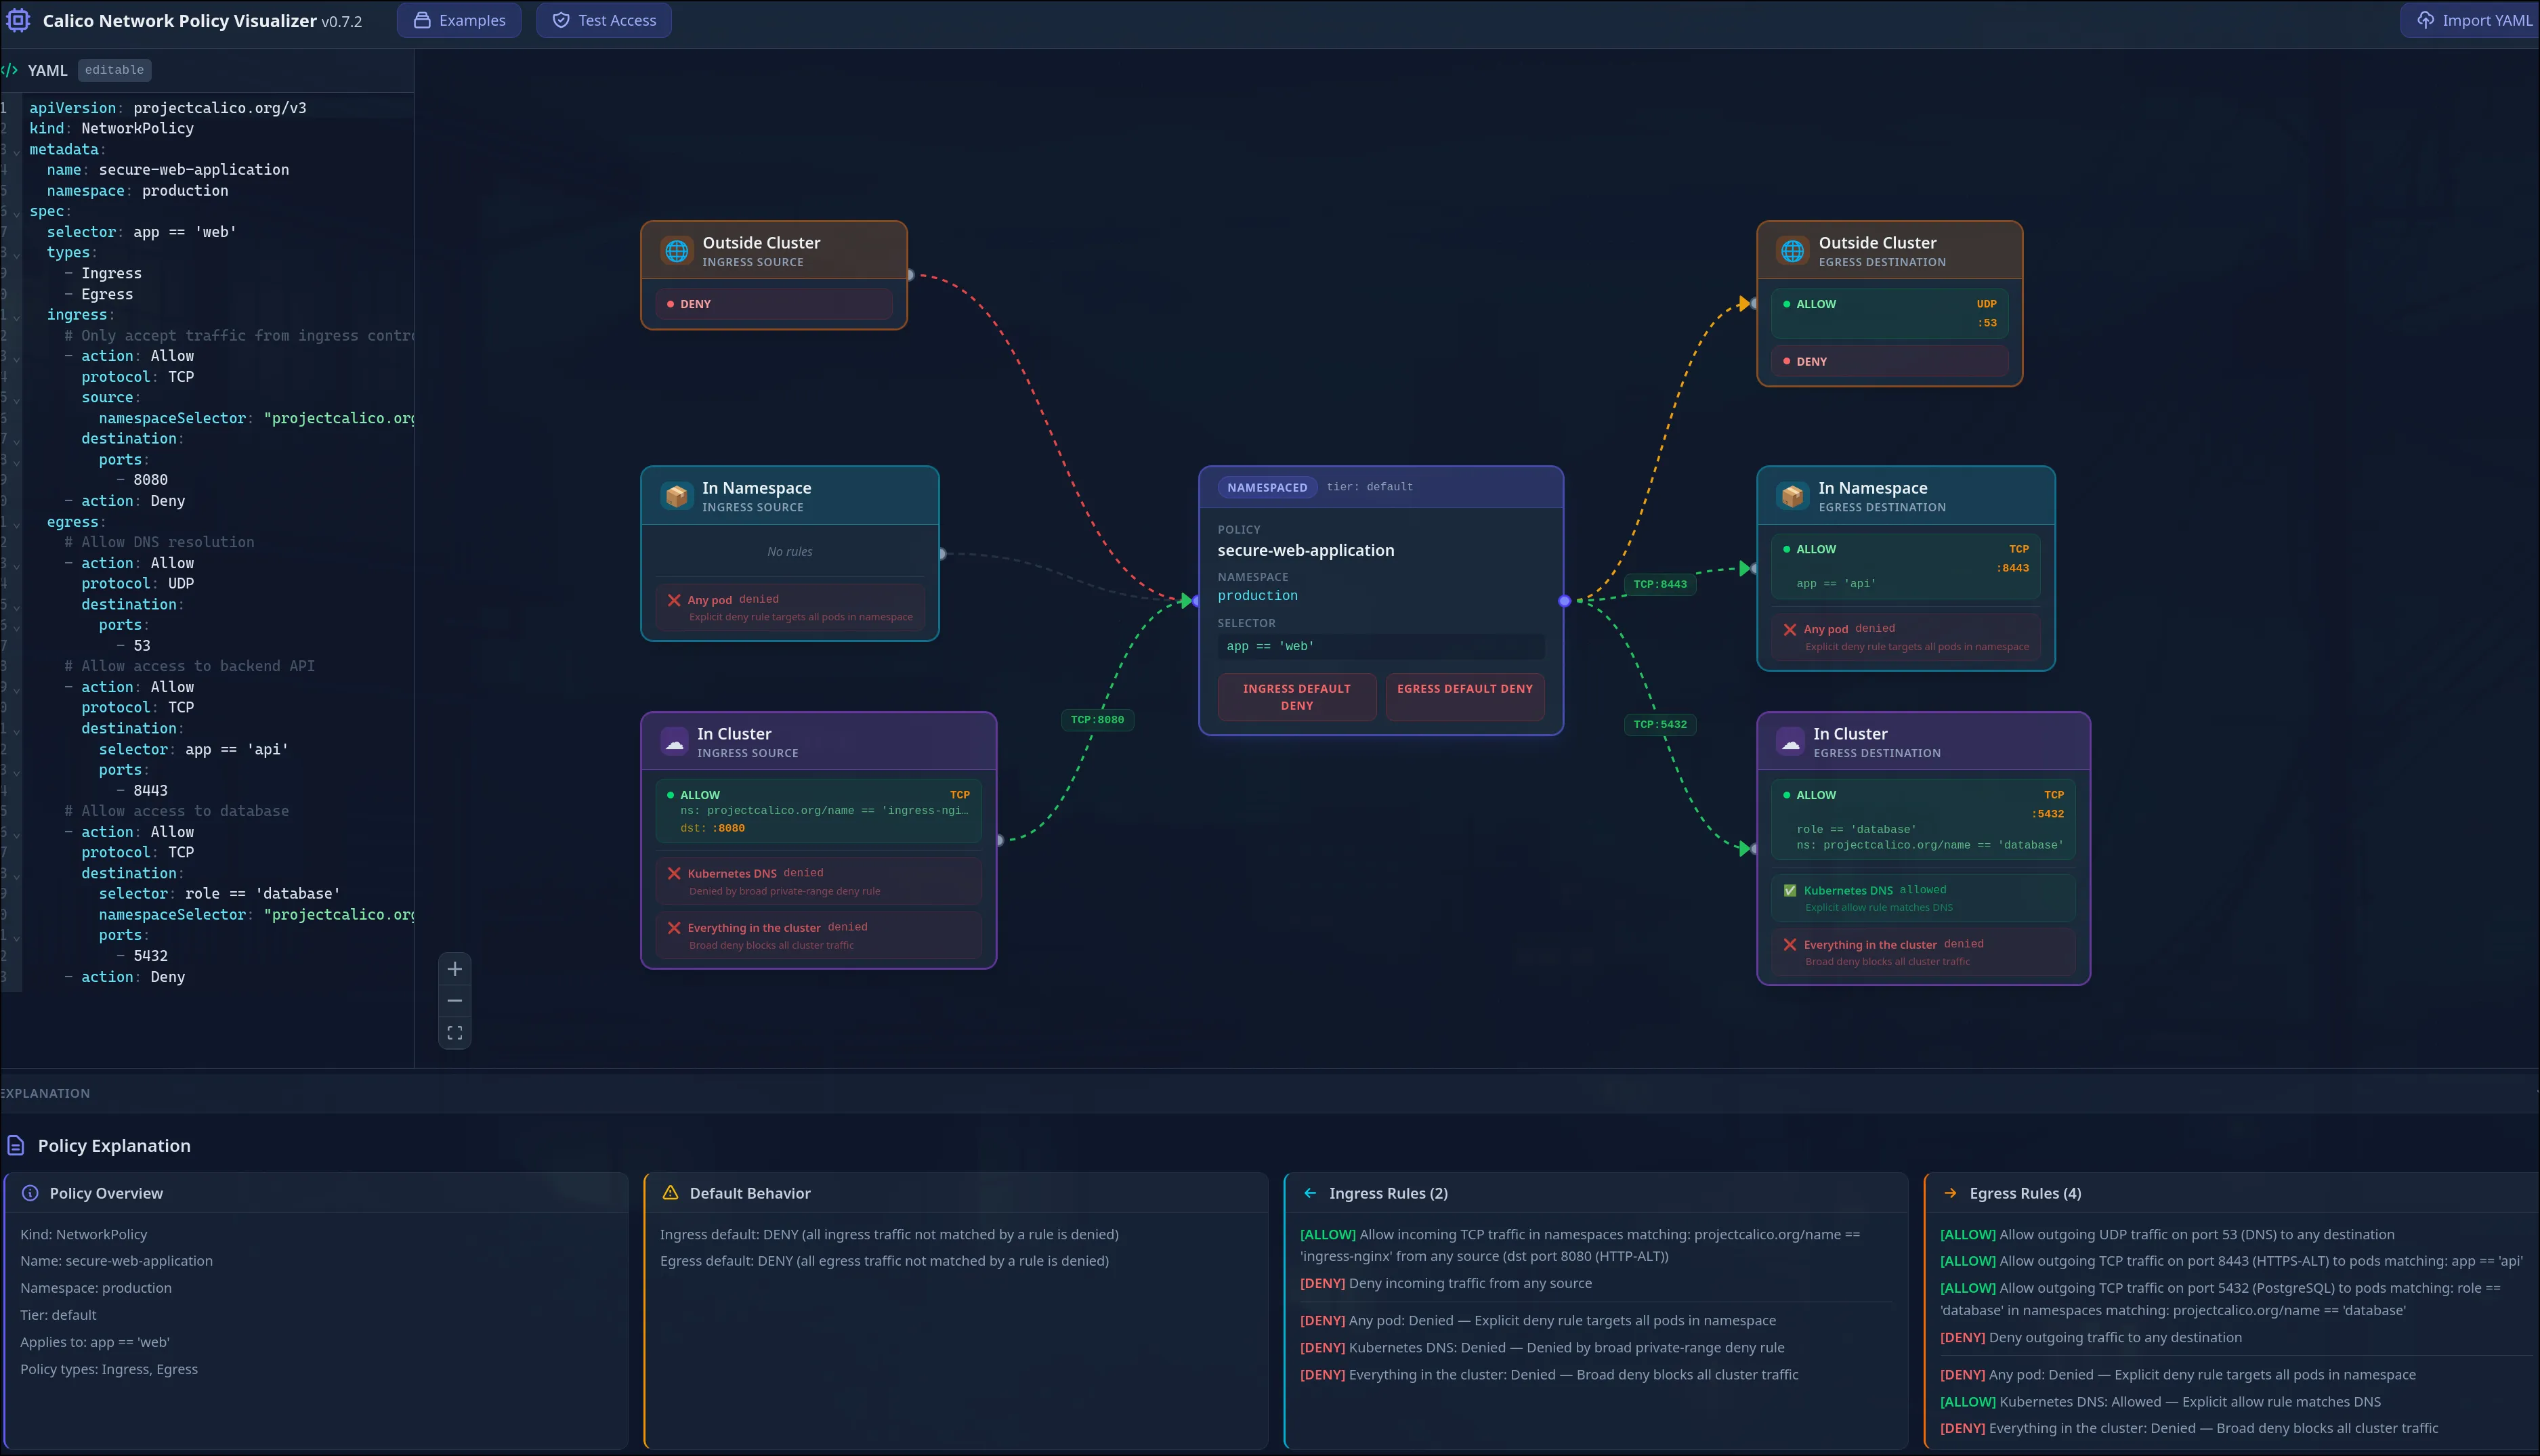Open the Examples menu
This screenshot has width=2540, height=1456.
pos(459,20)
